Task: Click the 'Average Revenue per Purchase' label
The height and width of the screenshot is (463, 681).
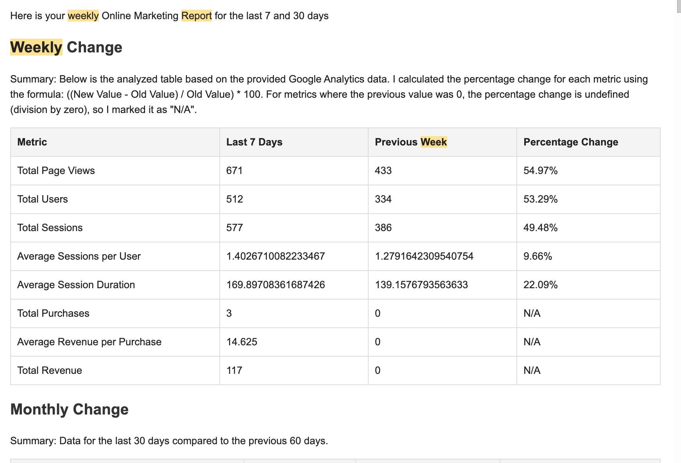Action: click(89, 342)
